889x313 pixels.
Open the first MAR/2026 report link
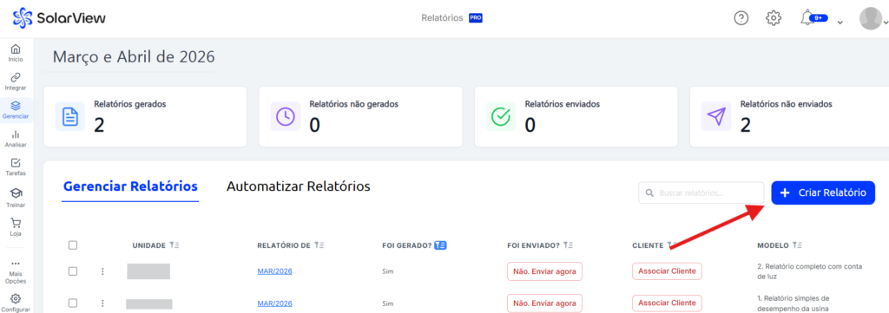tap(274, 271)
